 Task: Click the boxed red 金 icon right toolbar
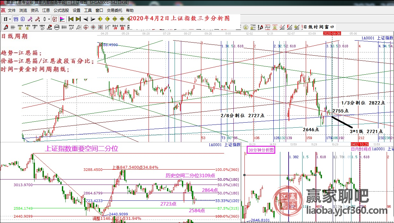pos(275,27)
